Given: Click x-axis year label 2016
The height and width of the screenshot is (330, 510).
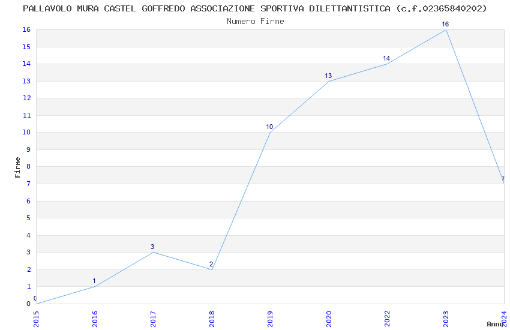Looking at the screenshot, I should pyautogui.click(x=95, y=319).
